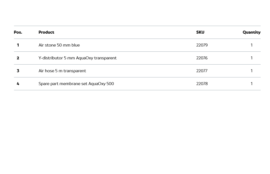Click position number 1 in the table
Viewport: 270px width, 174px height.
pyautogui.click(x=18, y=45)
